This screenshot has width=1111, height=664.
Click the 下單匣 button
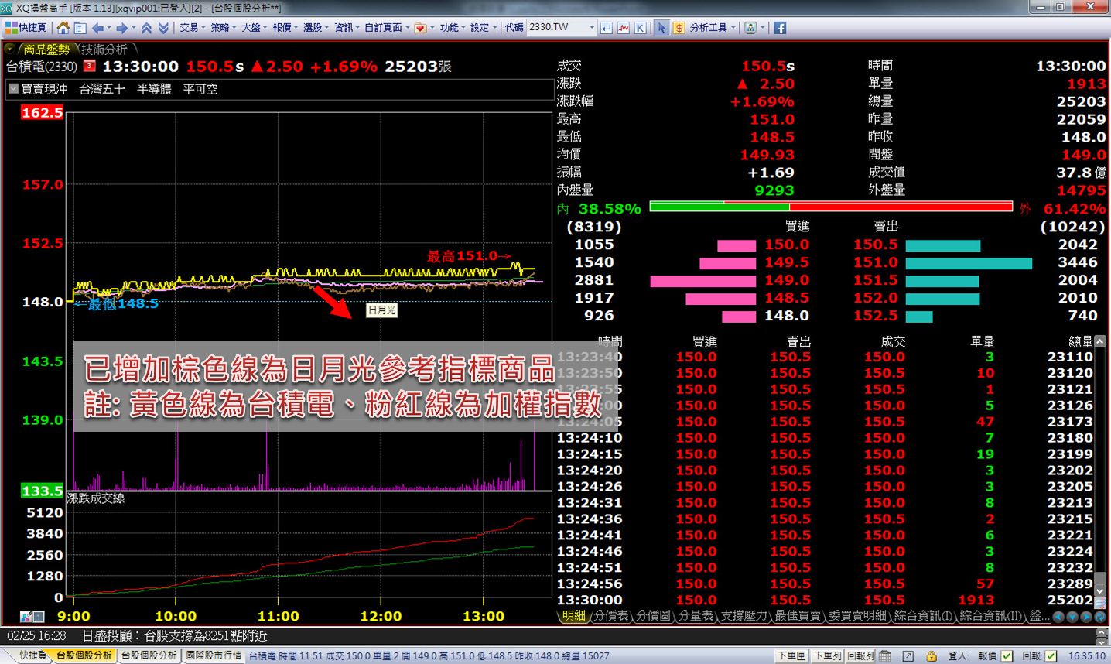pos(791,655)
